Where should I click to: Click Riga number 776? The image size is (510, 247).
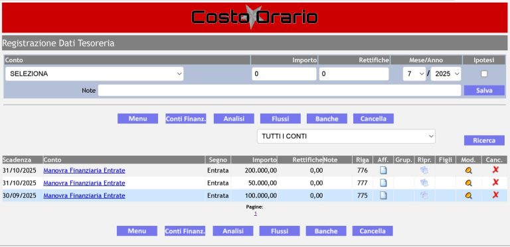click(363, 170)
